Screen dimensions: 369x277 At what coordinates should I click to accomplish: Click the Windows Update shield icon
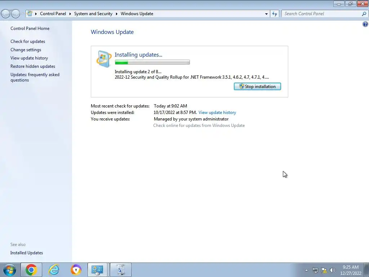pyautogui.click(x=104, y=59)
